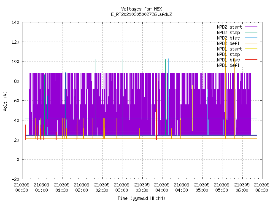Click the light blue NPD2 bias legend line
Screen dimensions: 270x202
(x=251, y=38)
